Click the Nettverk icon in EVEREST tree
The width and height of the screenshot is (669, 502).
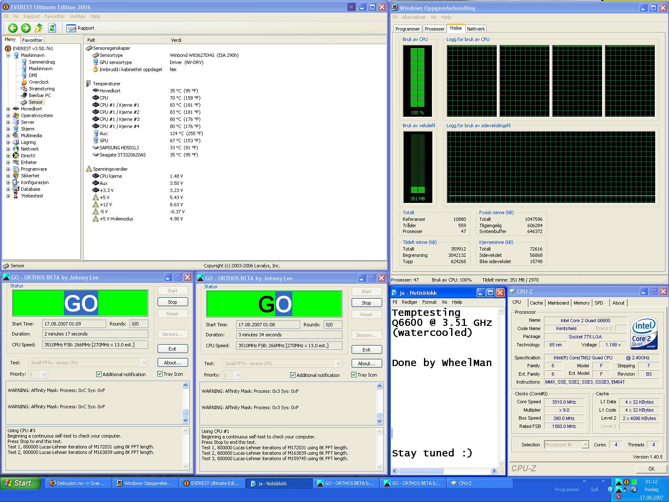tap(16, 149)
